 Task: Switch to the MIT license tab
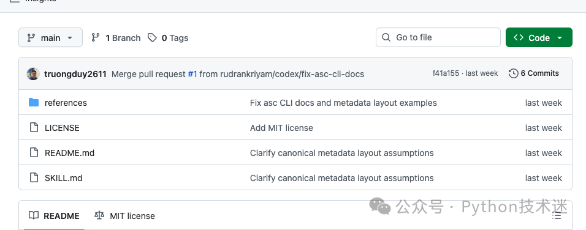tap(124, 216)
